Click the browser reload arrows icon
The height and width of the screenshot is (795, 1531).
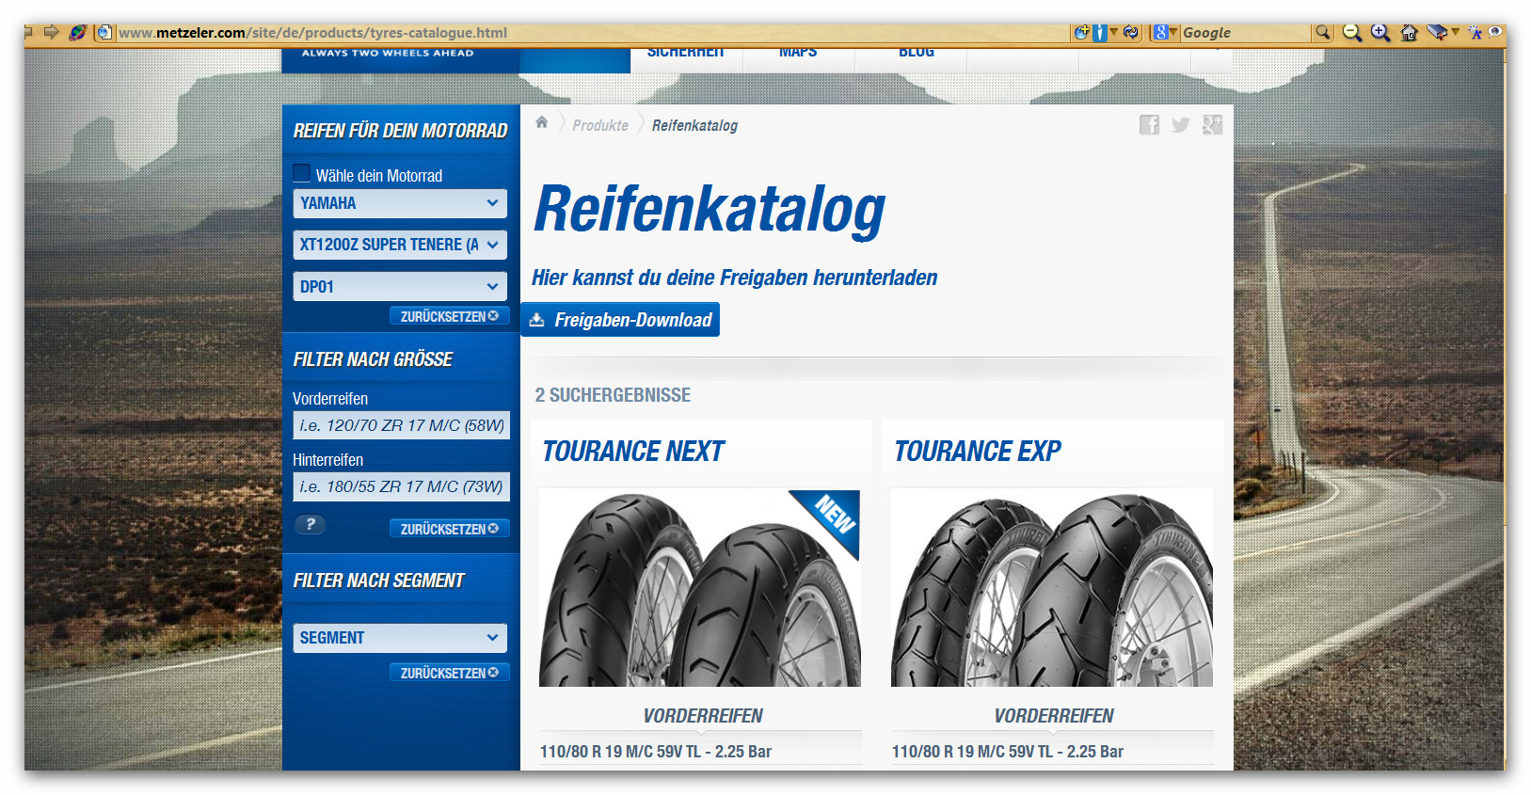pos(1131,33)
